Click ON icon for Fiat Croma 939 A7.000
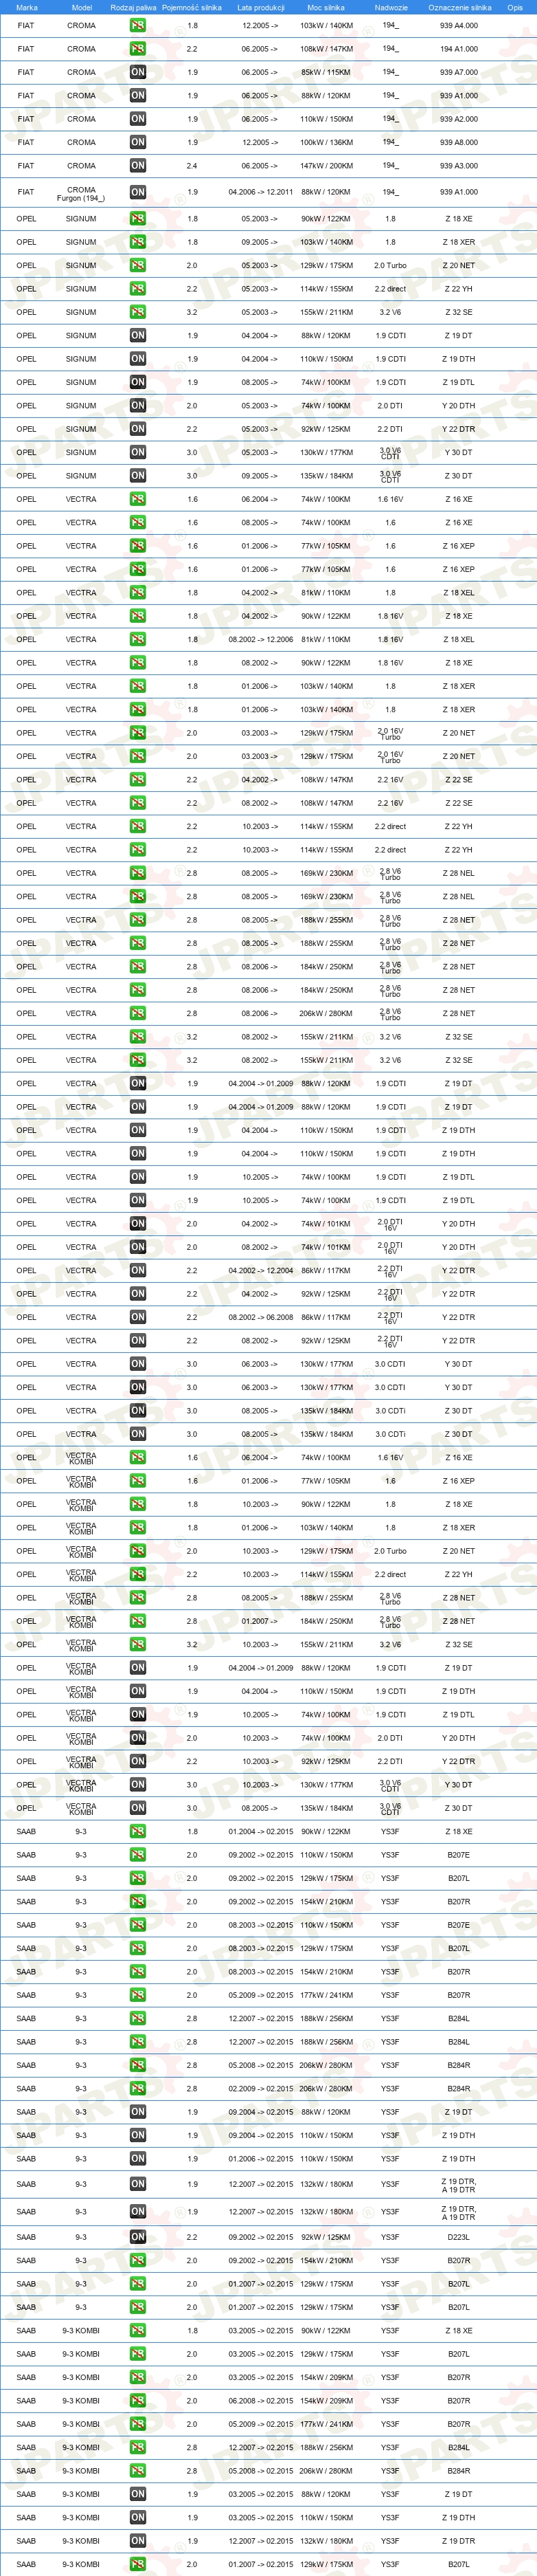 coord(138,72)
